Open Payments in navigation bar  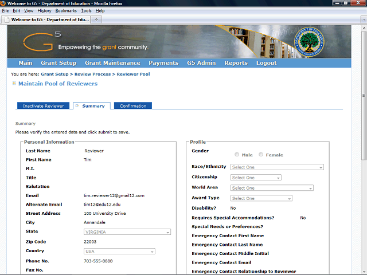coord(163,63)
